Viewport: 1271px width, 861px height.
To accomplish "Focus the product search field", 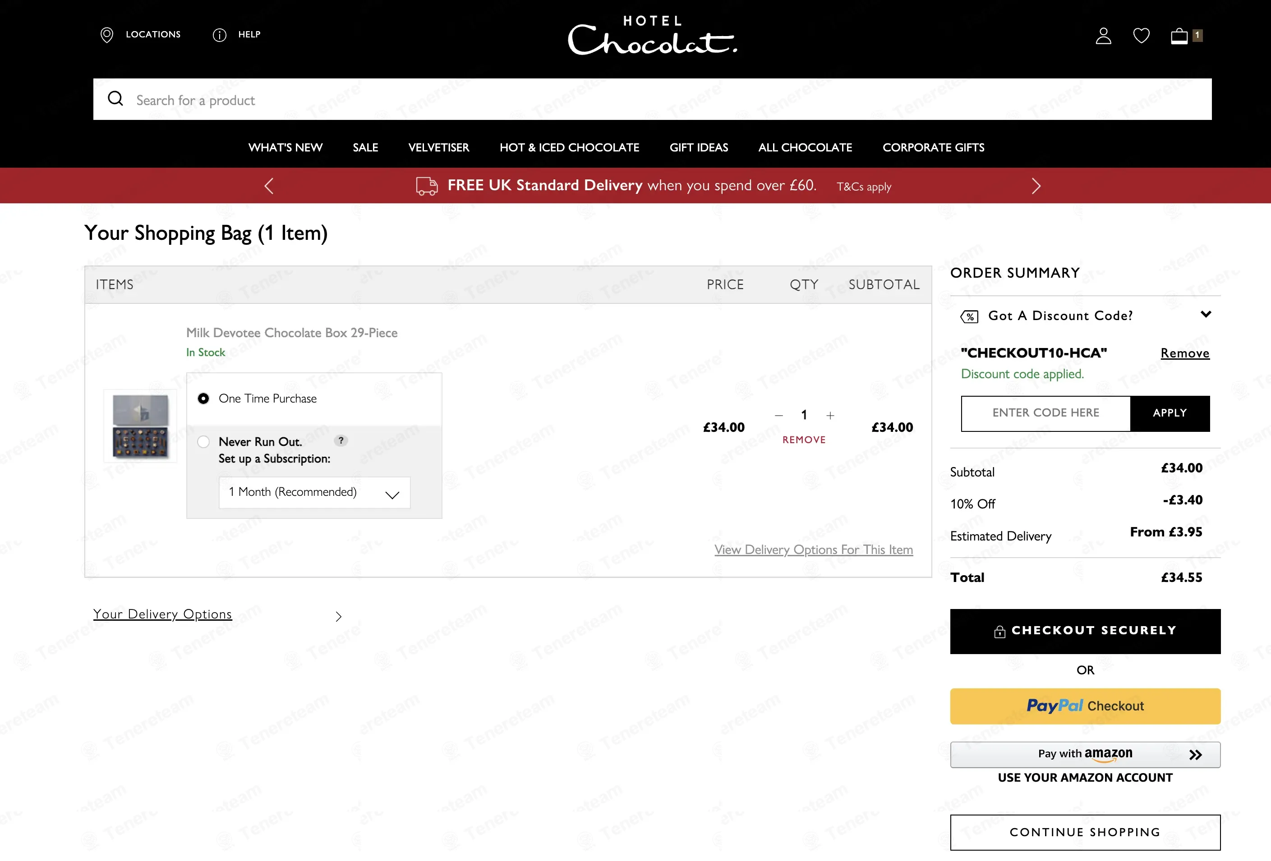I will (x=653, y=99).
